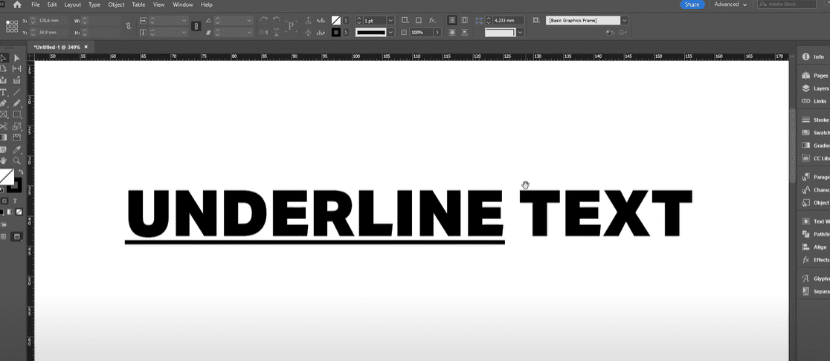Screen dimensions: 830x361
Task: Open the Info panel
Action: (x=814, y=56)
